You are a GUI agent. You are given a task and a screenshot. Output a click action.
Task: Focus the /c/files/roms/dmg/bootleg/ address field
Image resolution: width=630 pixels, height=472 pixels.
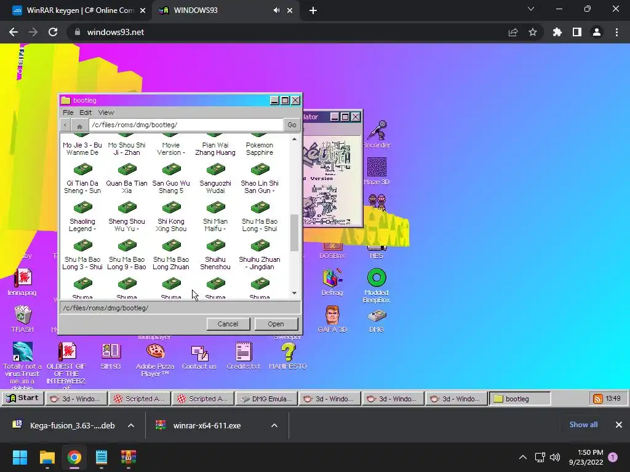186,125
